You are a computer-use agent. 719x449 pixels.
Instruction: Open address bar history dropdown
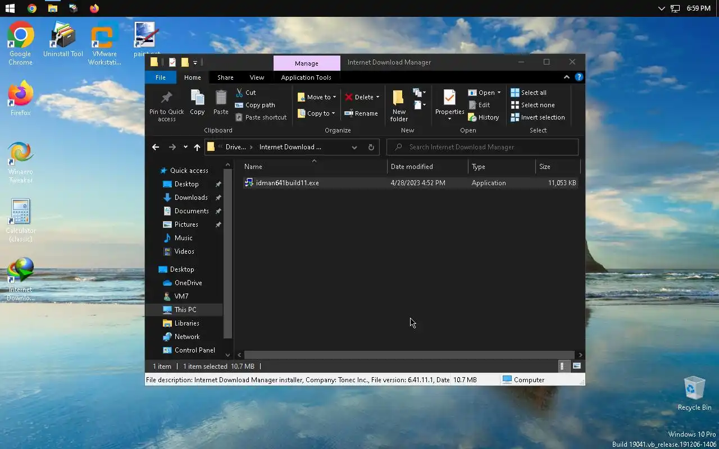(x=354, y=147)
